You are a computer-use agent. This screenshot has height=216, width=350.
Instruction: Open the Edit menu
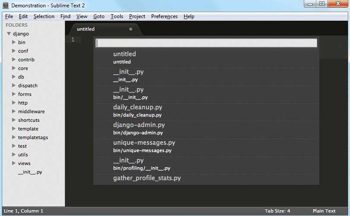[23, 16]
